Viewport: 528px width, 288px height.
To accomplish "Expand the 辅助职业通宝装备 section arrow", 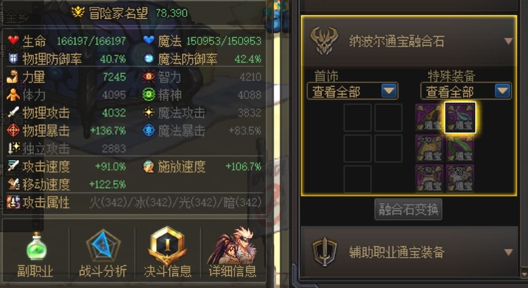I will pyautogui.click(x=508, y=252).
